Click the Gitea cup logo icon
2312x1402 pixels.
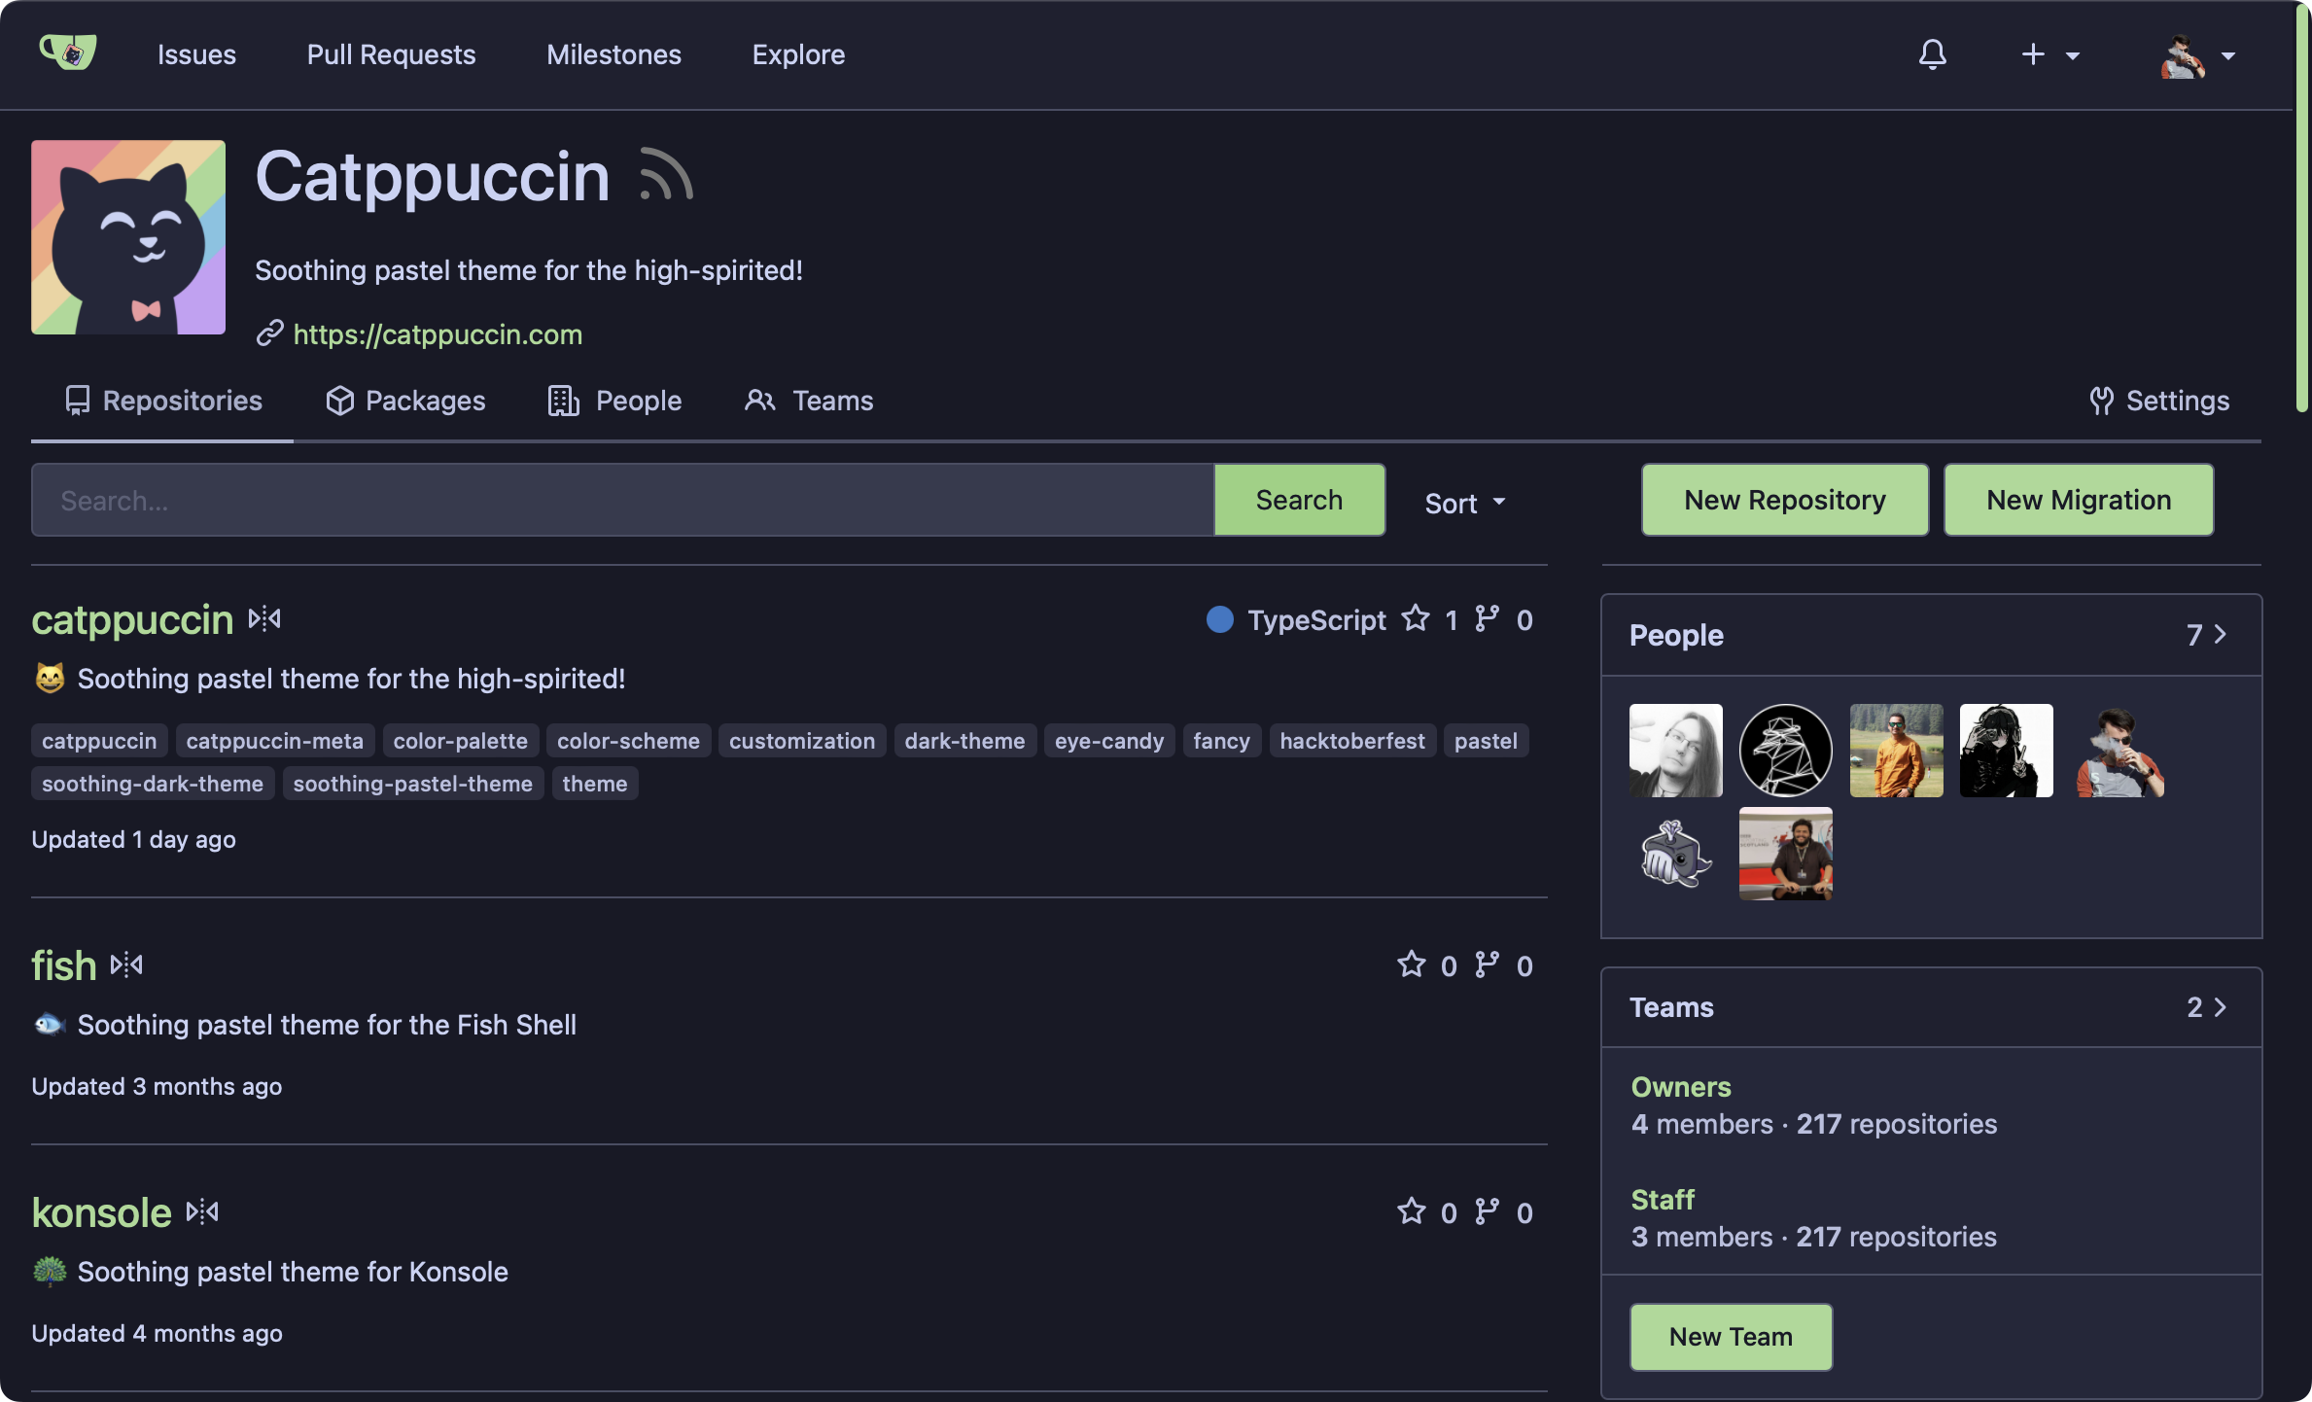pos(68,53)
